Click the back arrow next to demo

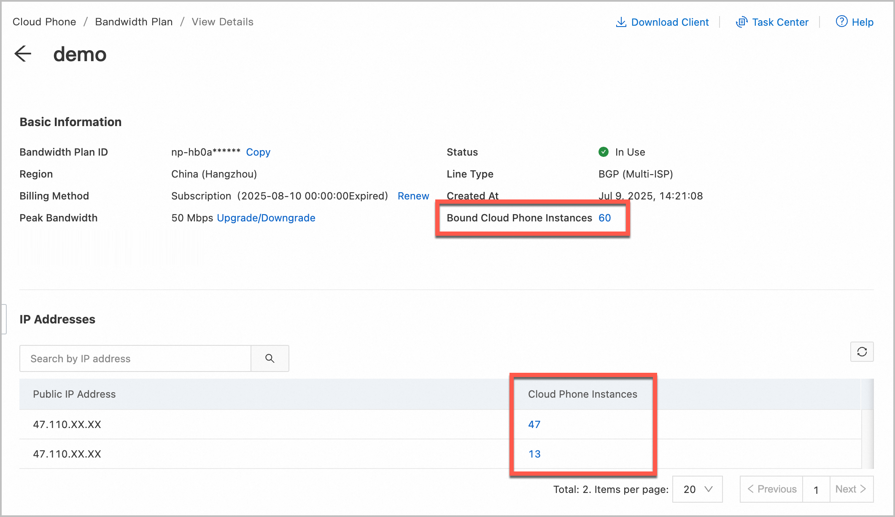pos(23,54)
